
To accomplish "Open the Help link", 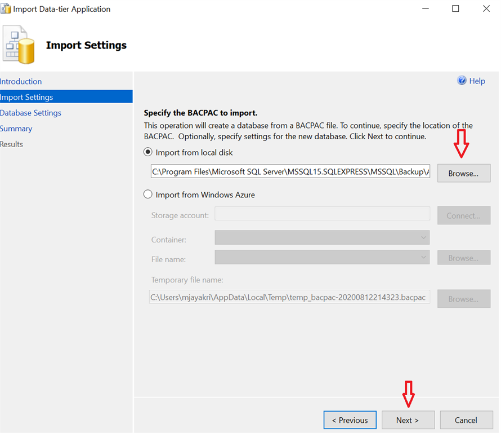I will coord(477,81).
